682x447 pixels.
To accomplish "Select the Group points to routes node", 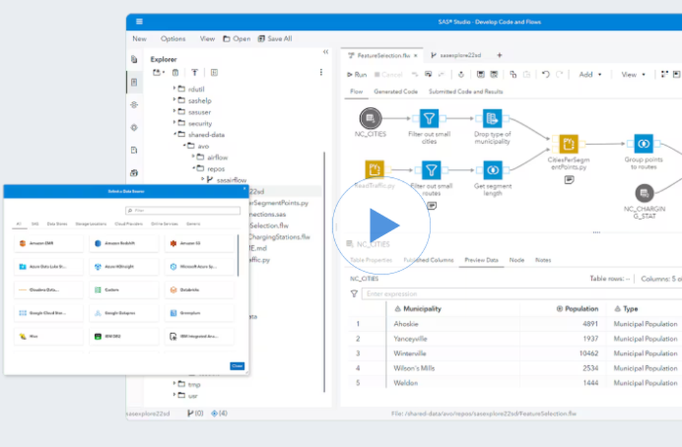I will pyautogui.click(x=644, y=143).
